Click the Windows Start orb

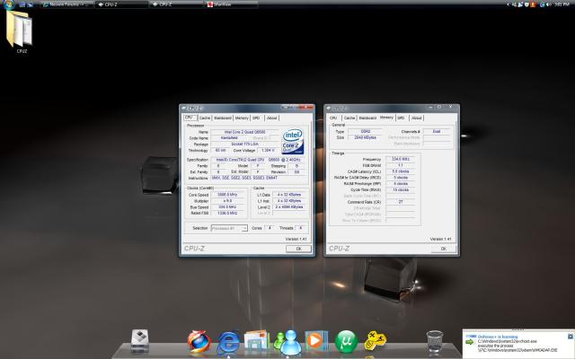(x=8, y=4)
